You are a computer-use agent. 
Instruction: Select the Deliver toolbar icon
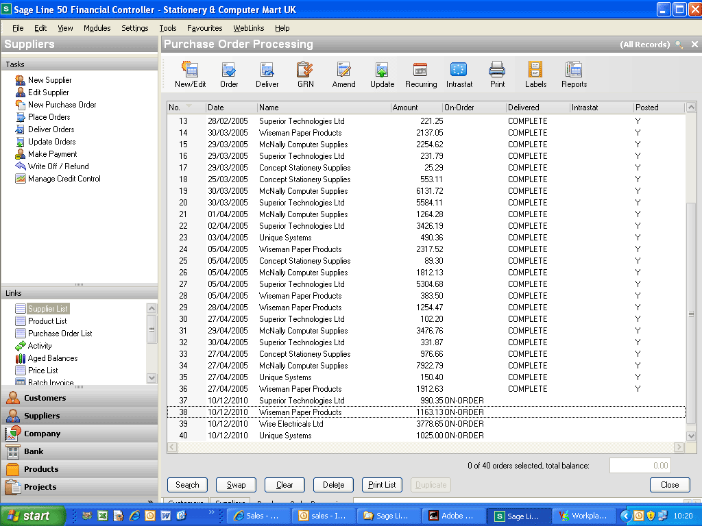coord(267,74)
